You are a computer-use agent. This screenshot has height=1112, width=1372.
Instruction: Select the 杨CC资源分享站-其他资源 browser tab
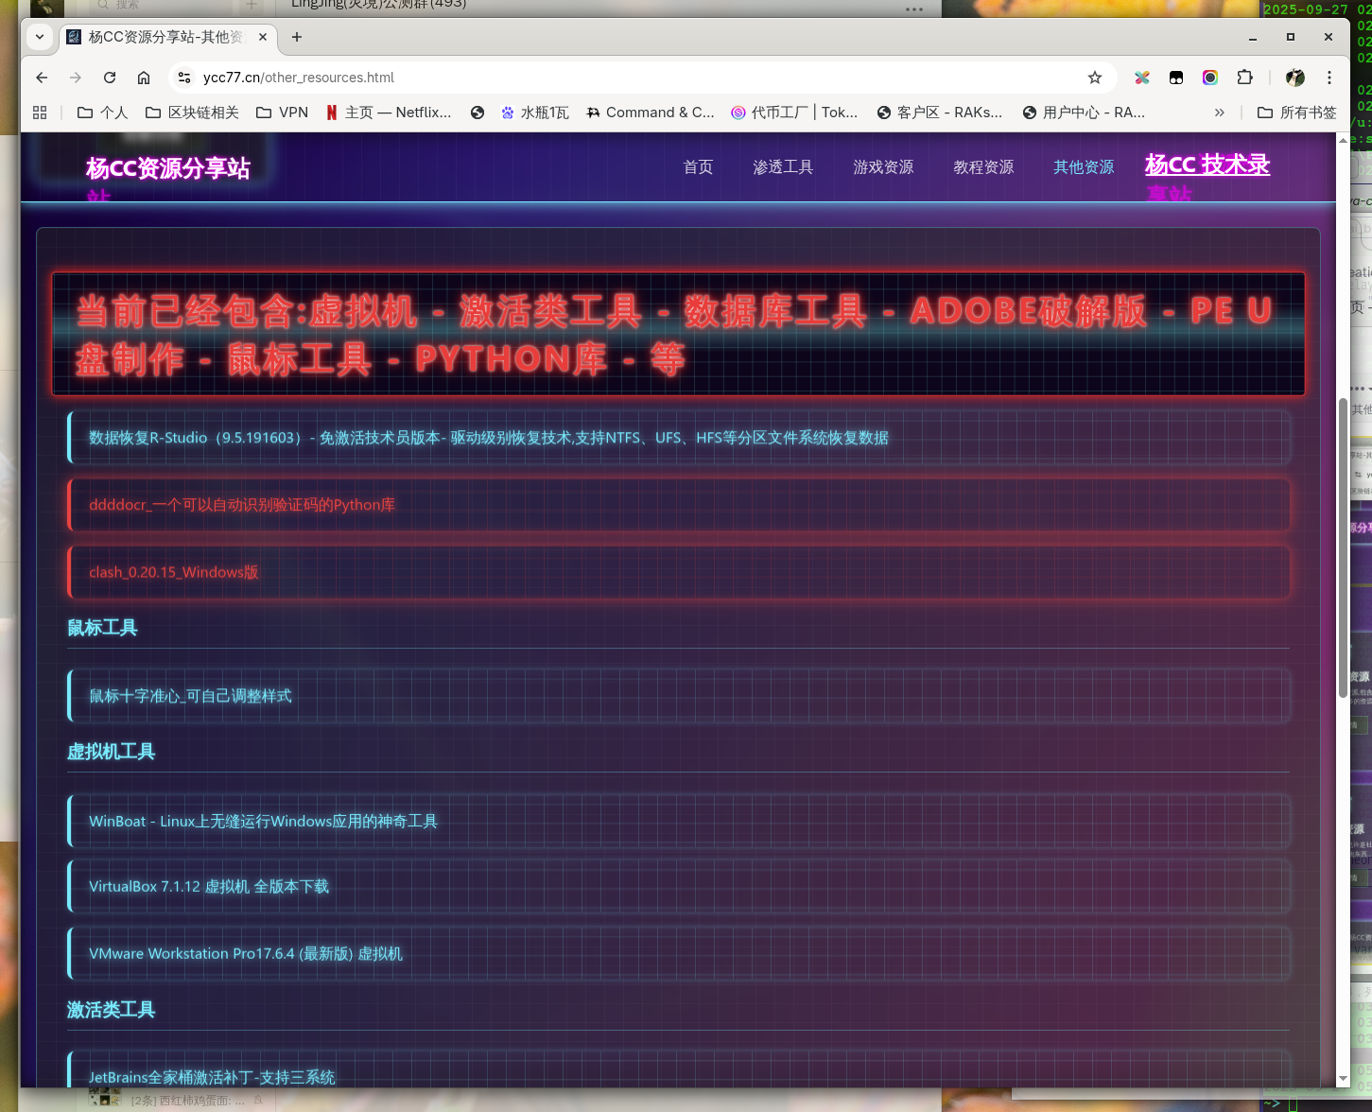[168, 37]
